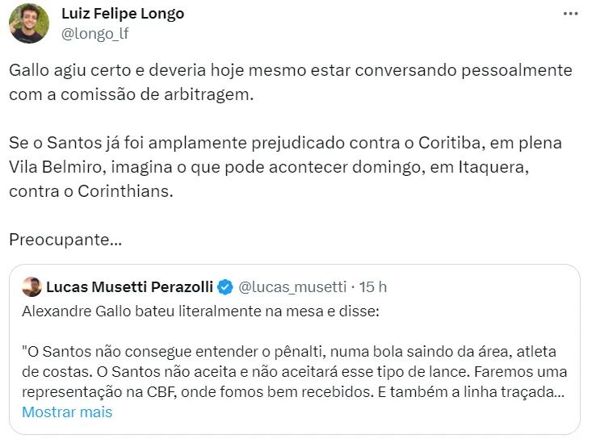Open the Lucas Musetti Perazolli author name
Viewport: 592px width, 443px height.
click(130, 286)
